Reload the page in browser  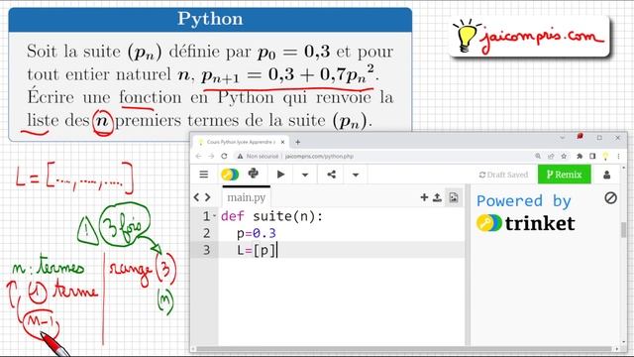tap(224, 156)
